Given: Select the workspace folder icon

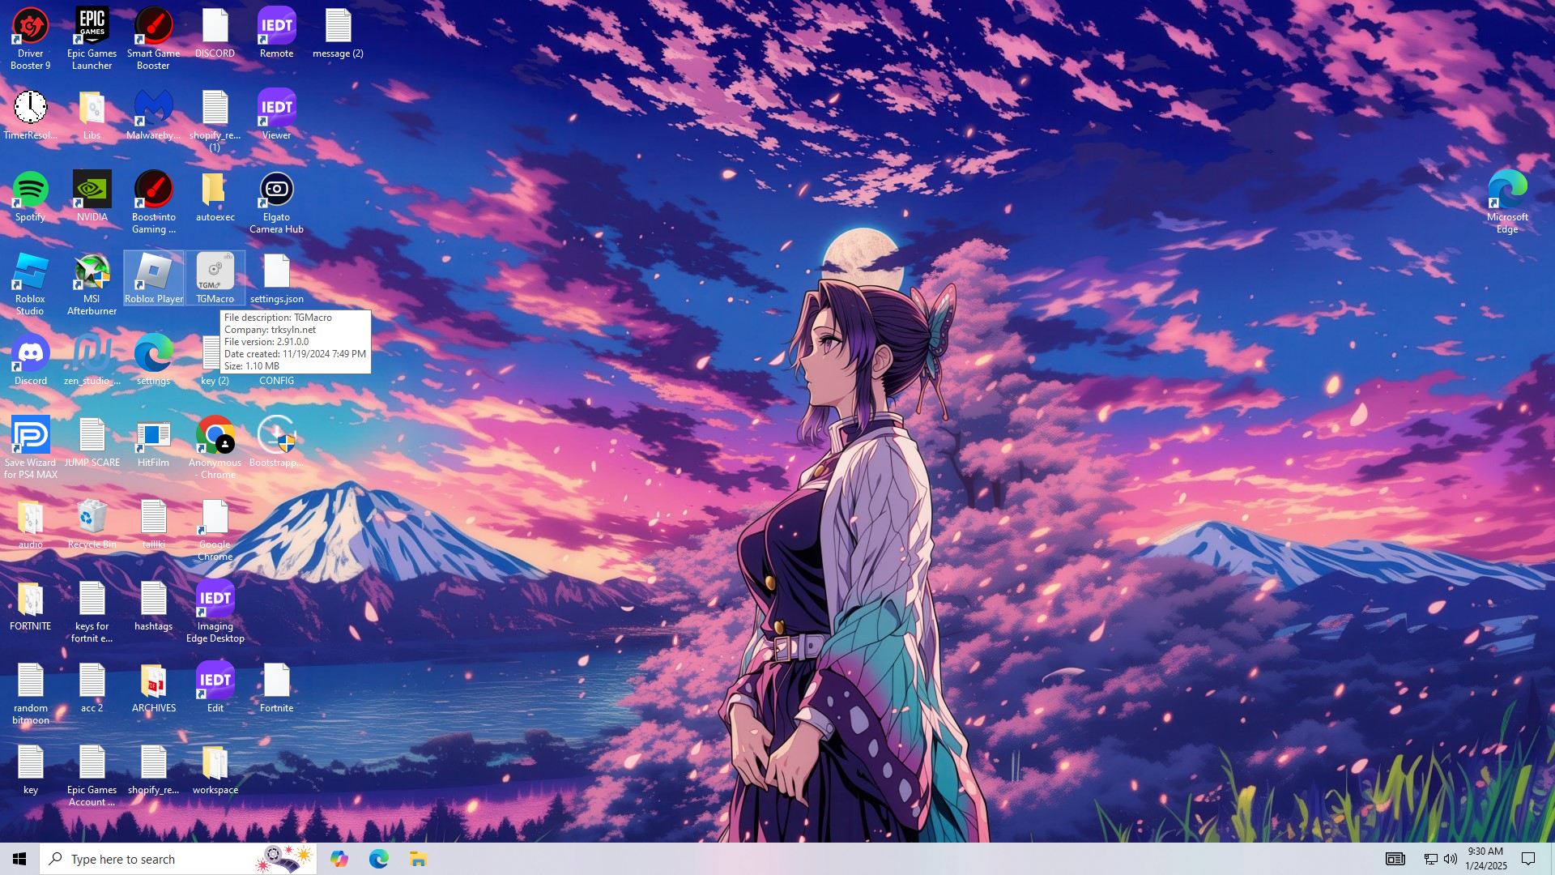Looking at the screenshot, I should 215,764.
